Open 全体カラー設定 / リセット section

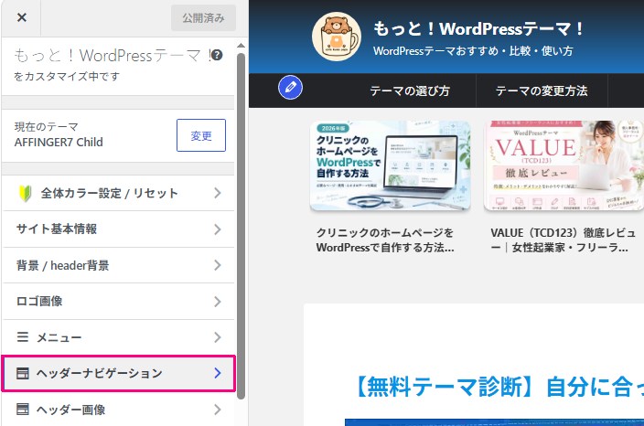coord(118,193)
